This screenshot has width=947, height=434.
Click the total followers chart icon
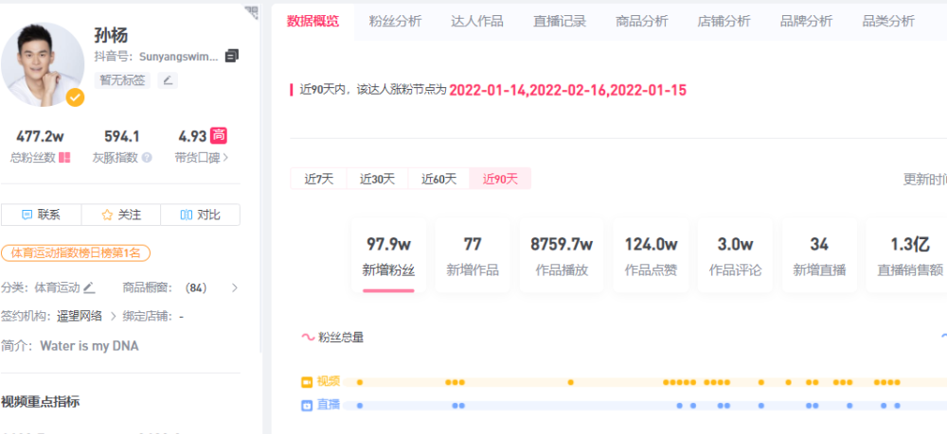click(x=64, y=157)
